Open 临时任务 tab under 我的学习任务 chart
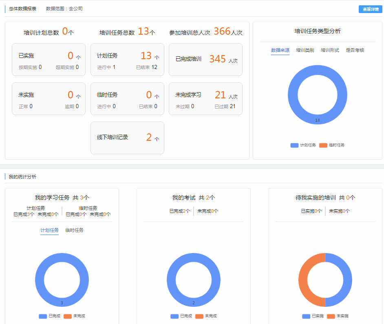Viewport: 384px width, 324px height. pyautogui.click(x=74, y=230)
